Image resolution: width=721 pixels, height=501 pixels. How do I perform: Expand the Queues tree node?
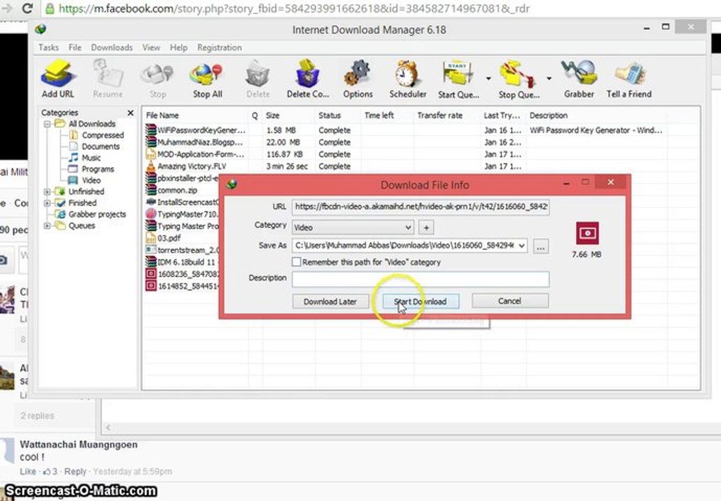pyautogui.click(x=47, y=225)
